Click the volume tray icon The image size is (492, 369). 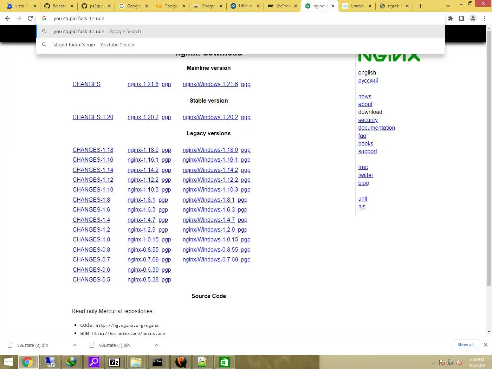pos(459,362)
